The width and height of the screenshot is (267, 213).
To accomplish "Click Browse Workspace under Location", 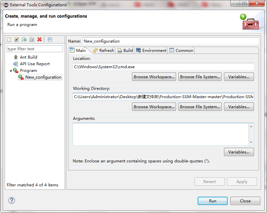I will [154, 77].
